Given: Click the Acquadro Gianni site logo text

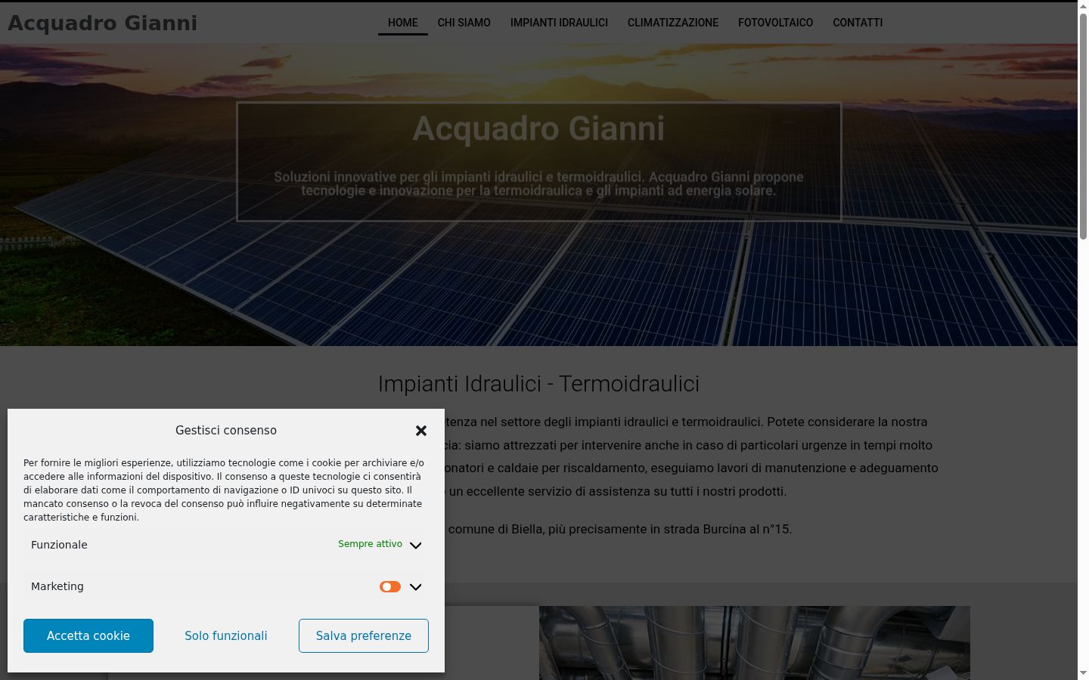Looking at the screenshot, I should tap(103, 23).
